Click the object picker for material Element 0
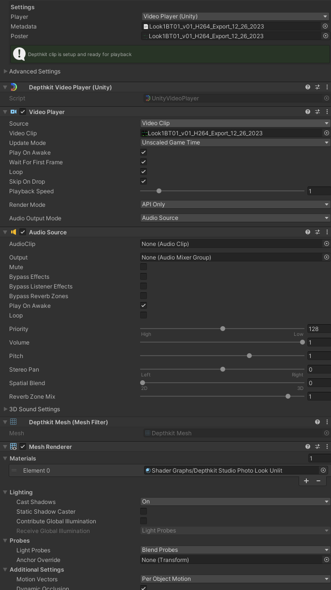The image size is (331, 590). [x=323, y=470]
